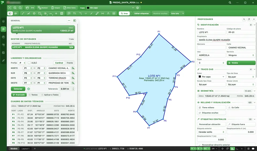
Task: Toggle Etiquetas ocultas option
Action: pos(211,113)
